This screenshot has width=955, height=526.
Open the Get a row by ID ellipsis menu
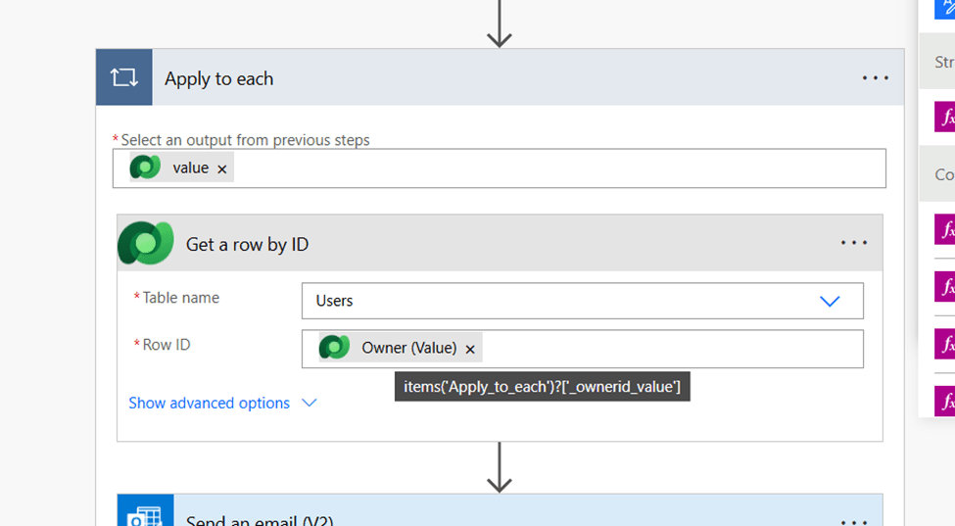point(853,243)
